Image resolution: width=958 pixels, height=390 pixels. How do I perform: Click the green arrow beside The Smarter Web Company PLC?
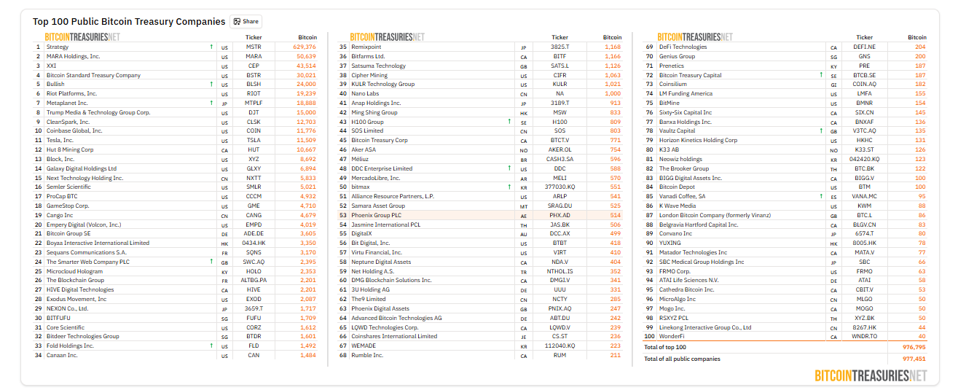click(x=211, y=262)
